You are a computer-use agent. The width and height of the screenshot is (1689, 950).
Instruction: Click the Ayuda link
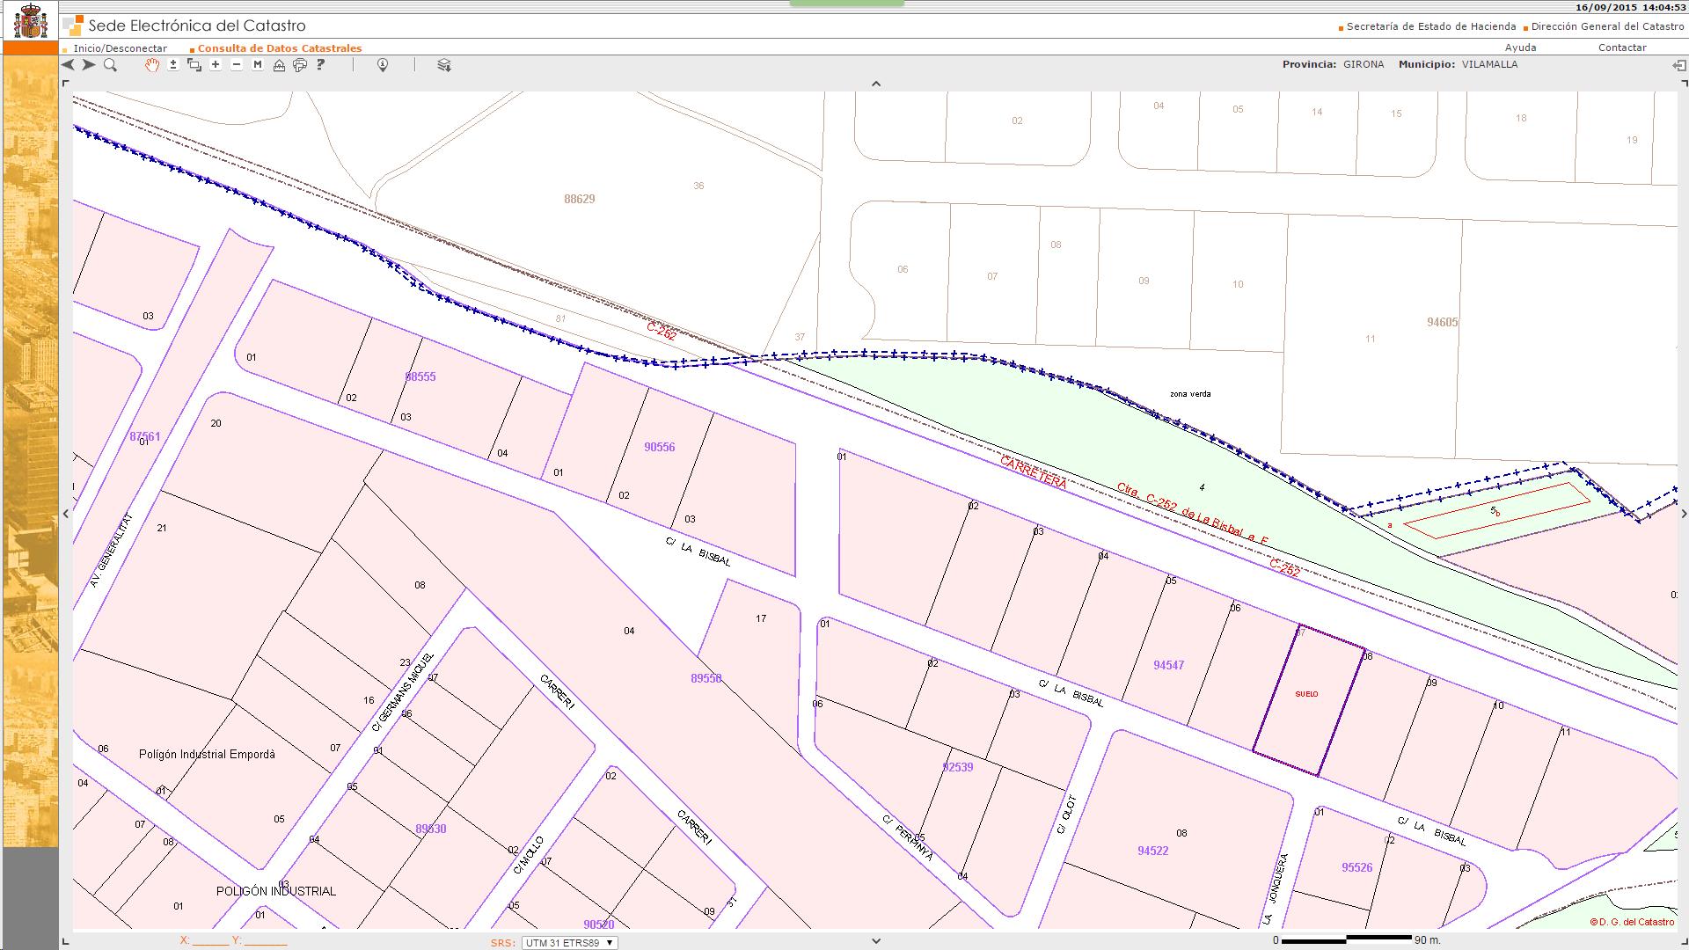(1520, 47)
